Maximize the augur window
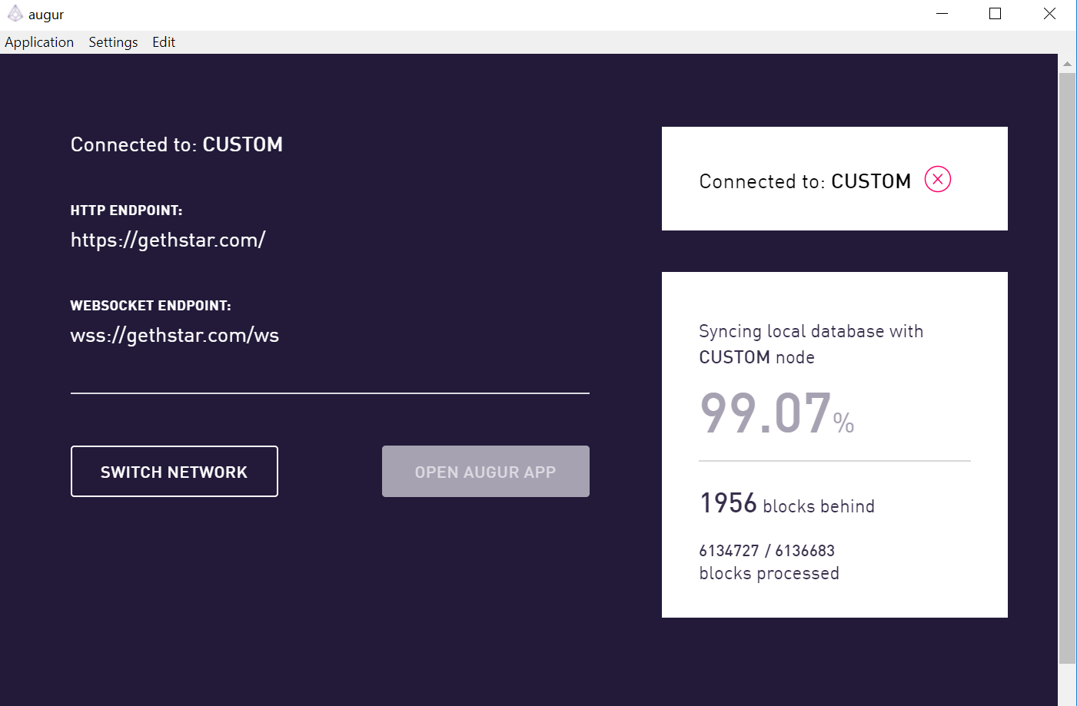The width and height of the screenshot is (1077, 706). click(x=995, y=14)
